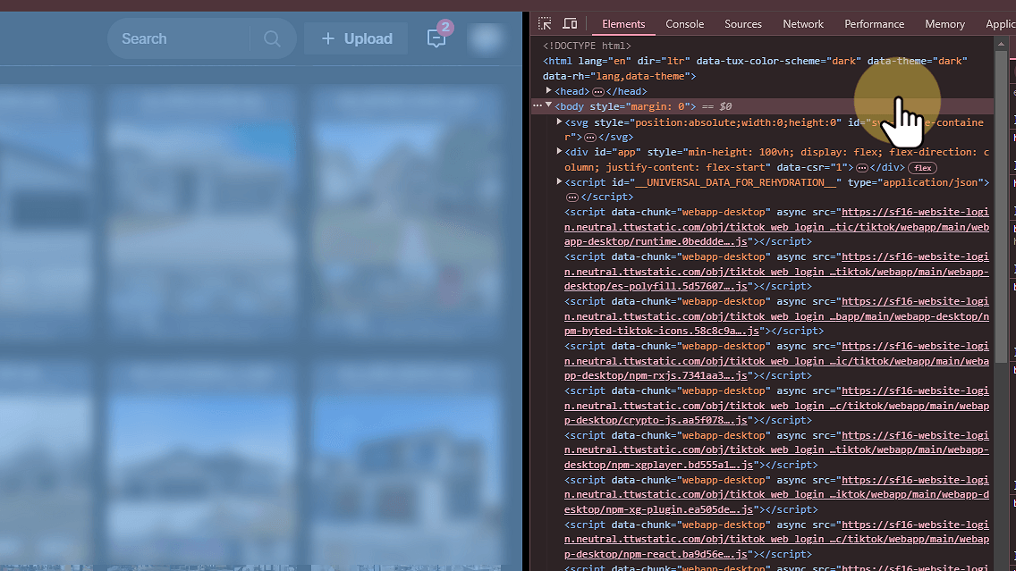Screen dimensions: 1016x571
Task: Click the flex badge on app div
Action: coord(923,168)
